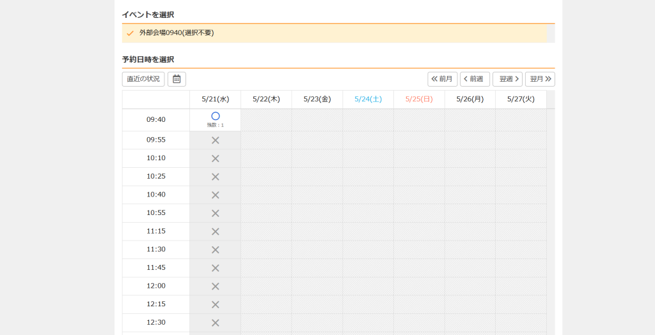Viewport: 655px width, 335px height.
Task: Open the calendar date picker icon
Action: [177, 79]
